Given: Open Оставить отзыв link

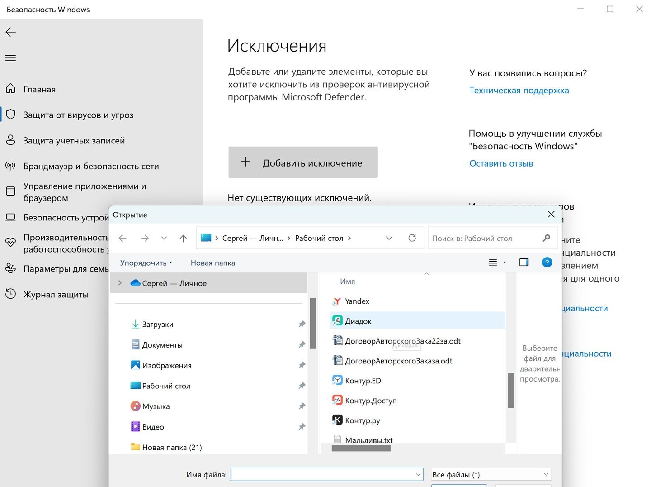Looking at the screenshot, I should [x=501, y=163].
